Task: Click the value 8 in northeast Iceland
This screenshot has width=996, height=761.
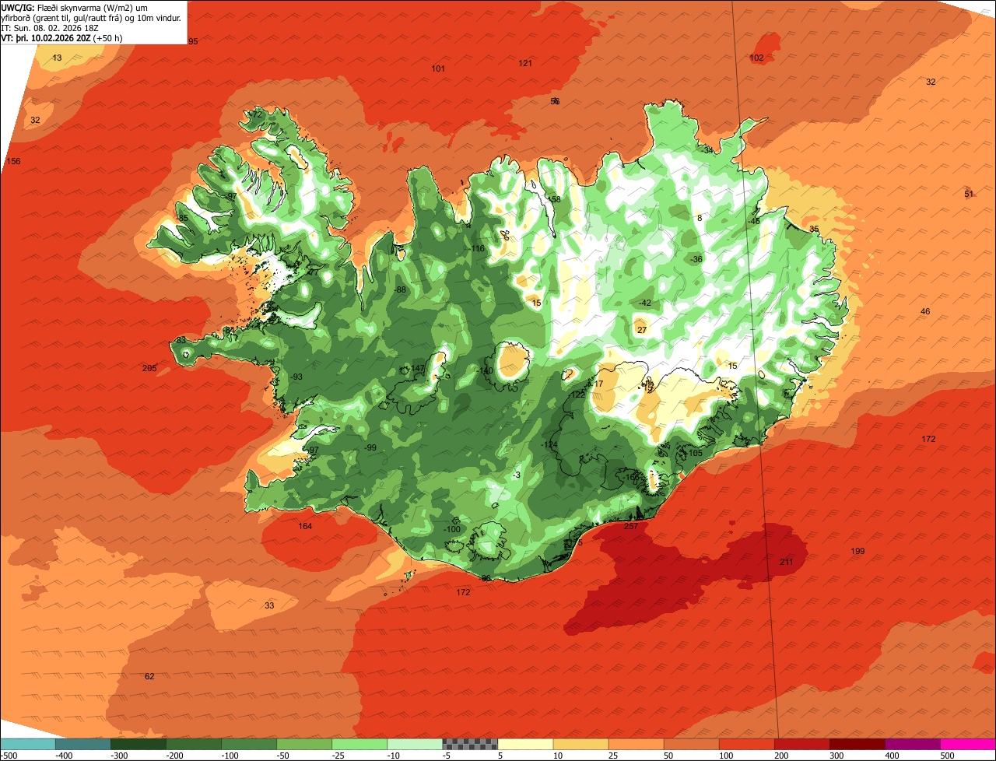Action: [x=700, y=219]
